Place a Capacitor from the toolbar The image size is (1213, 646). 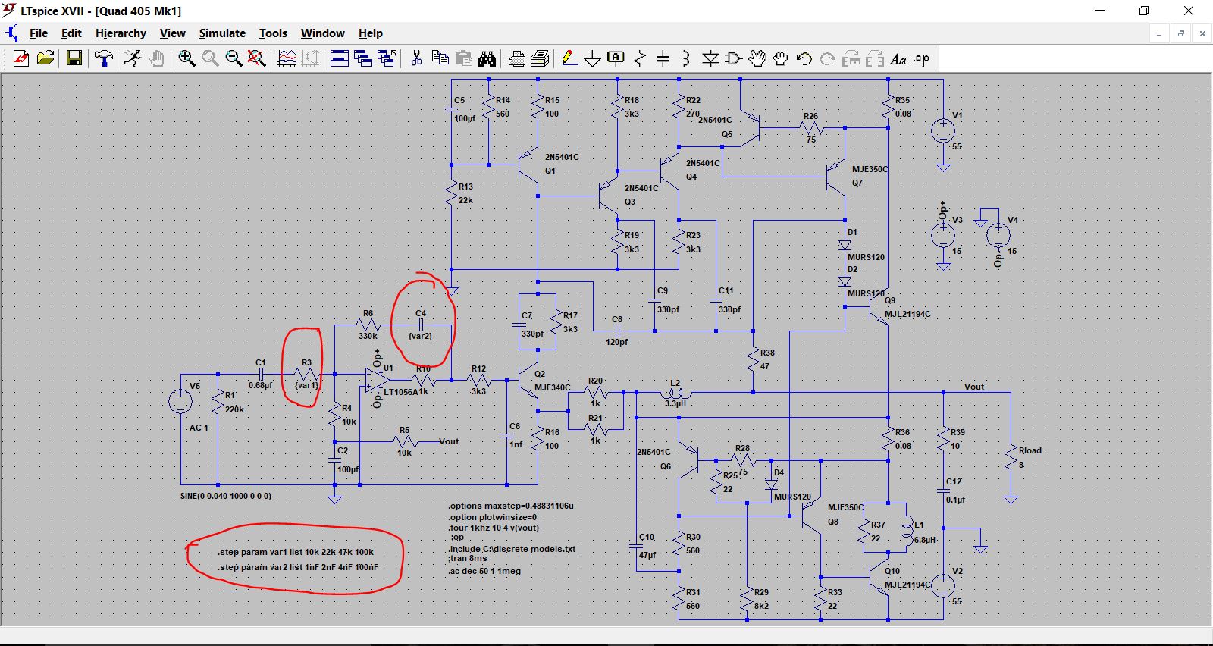point(663,58)
